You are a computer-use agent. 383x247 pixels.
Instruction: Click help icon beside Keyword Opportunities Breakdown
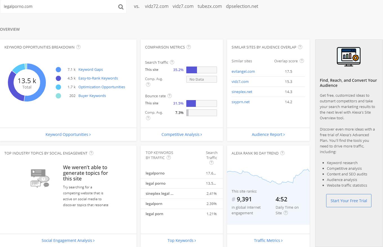tap(79, 47)
